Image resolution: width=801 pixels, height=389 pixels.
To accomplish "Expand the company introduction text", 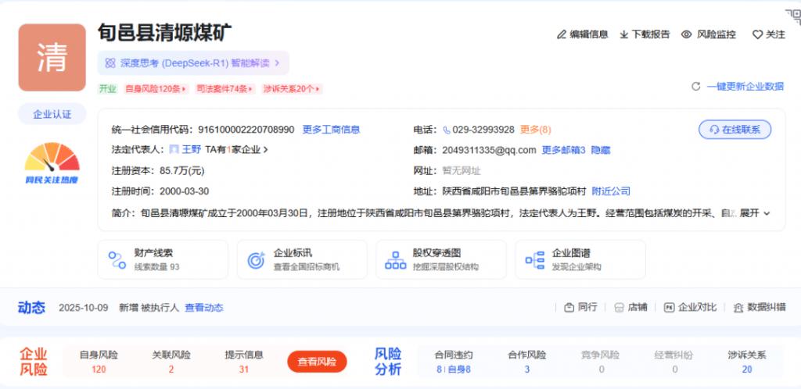I will coord(755,213).
